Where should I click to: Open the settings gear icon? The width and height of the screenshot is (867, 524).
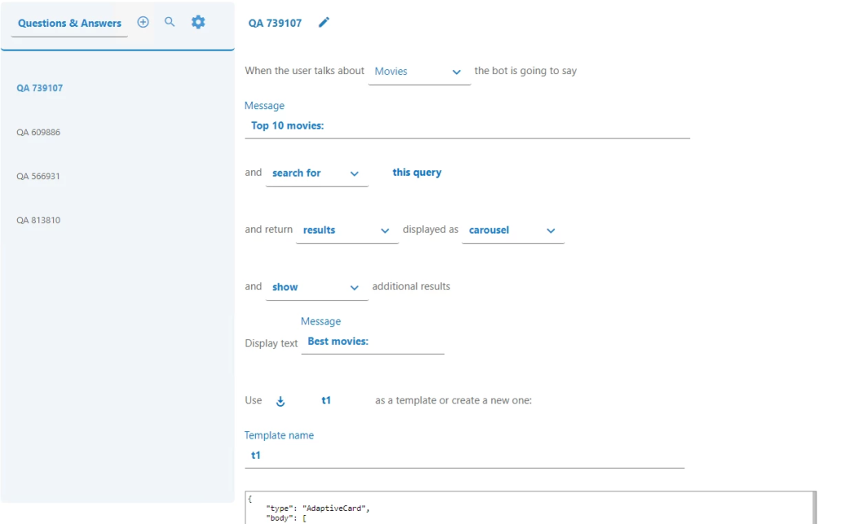click(198, 22)
